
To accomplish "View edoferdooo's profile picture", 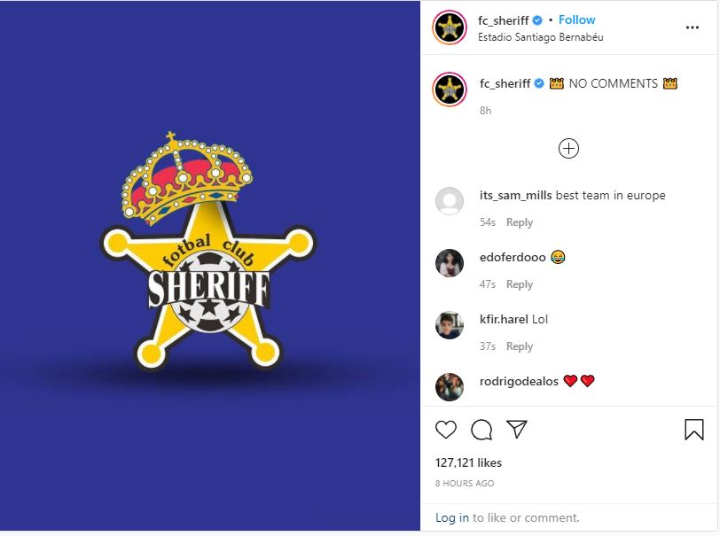I will click(450, 263).
